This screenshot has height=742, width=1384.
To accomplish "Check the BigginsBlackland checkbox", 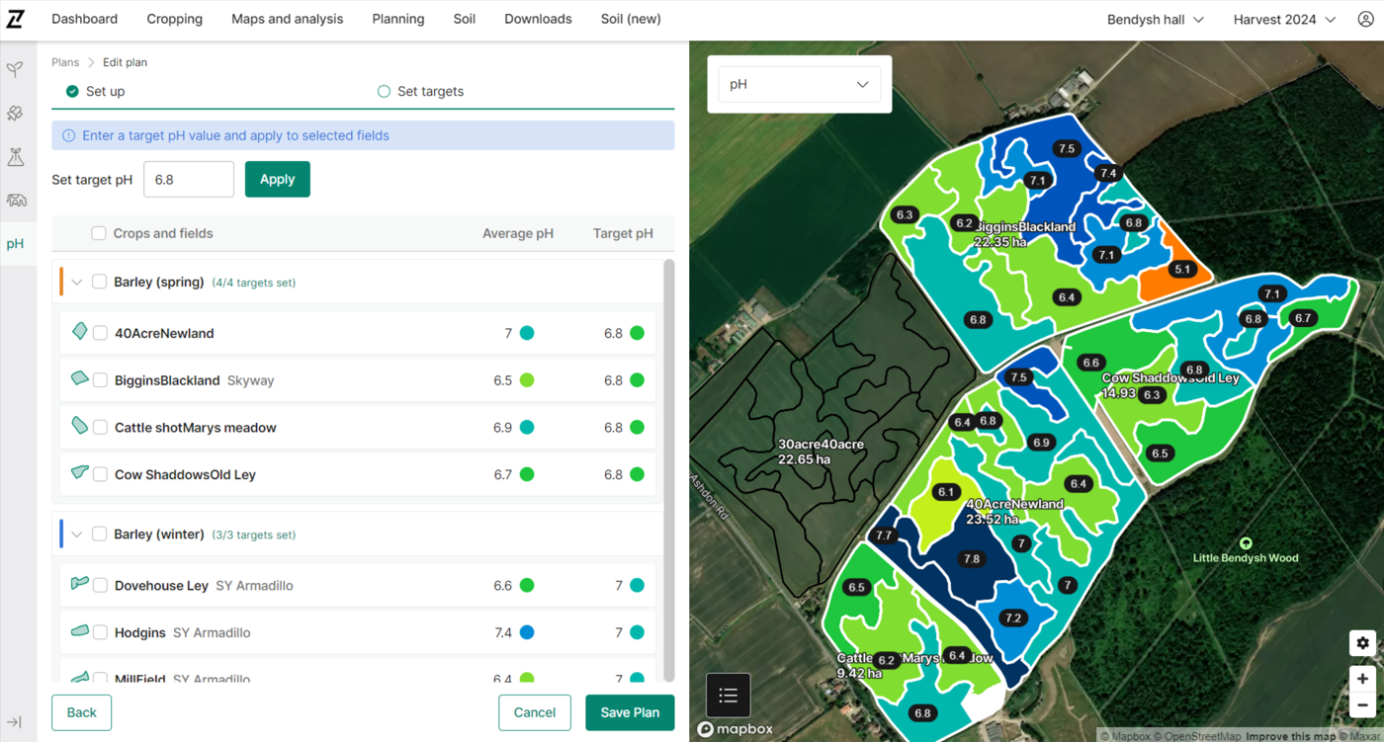I will pos(100,380).
